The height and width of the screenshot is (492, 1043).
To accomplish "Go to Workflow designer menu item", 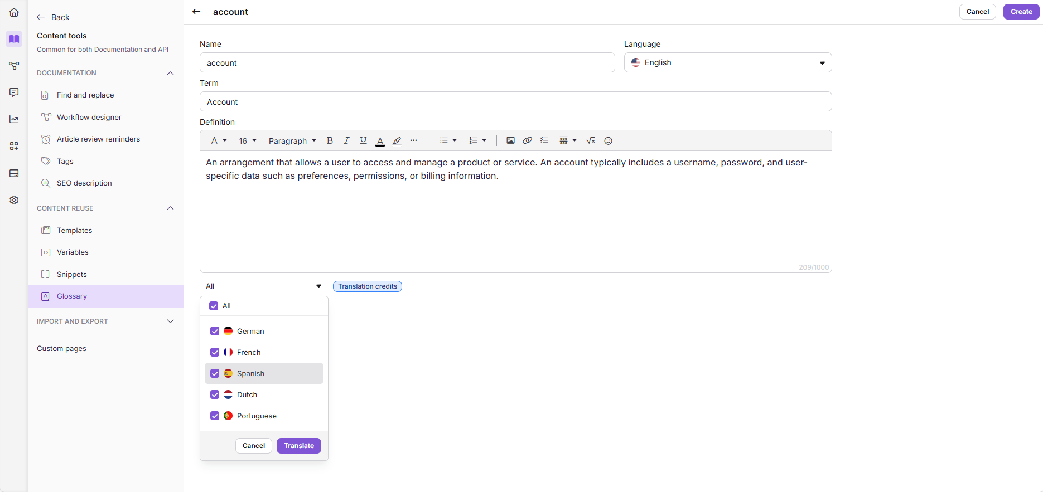I will click(x=89, y=118).
